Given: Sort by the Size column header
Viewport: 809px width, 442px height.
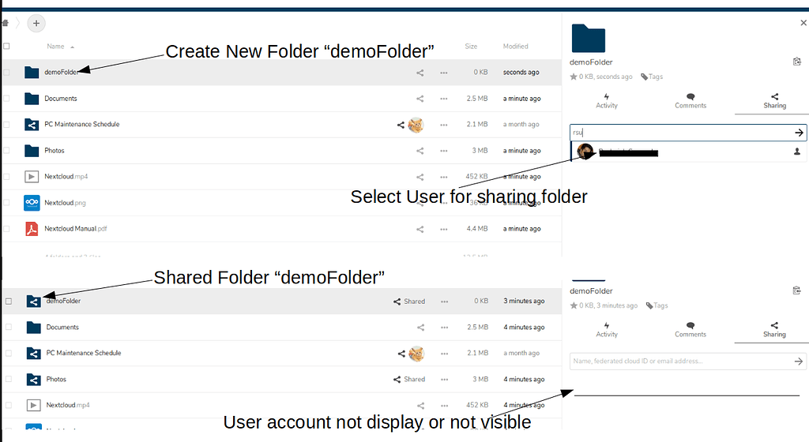Looking at the screenshot, I should 471,47.
